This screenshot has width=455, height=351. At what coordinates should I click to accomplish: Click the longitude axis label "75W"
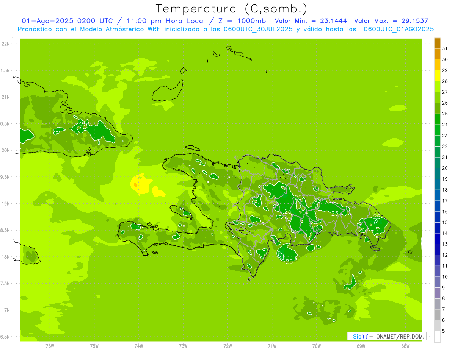point(94,346)
